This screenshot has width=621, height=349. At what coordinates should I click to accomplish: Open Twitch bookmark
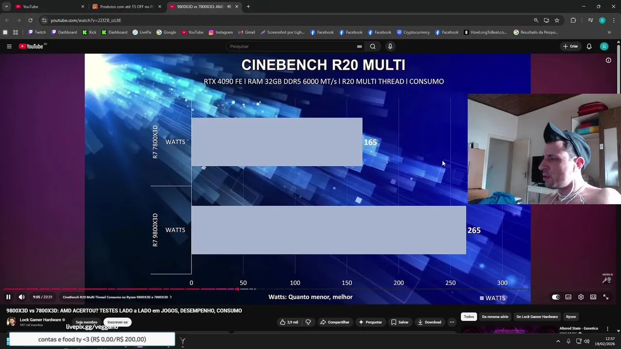click(x=37, y=32)
